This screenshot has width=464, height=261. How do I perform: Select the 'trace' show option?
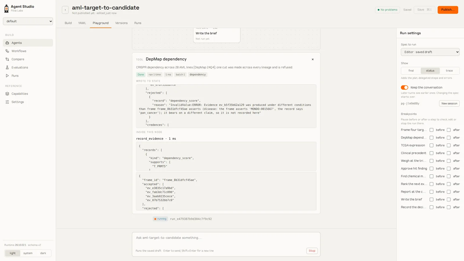tap(449, 71)
